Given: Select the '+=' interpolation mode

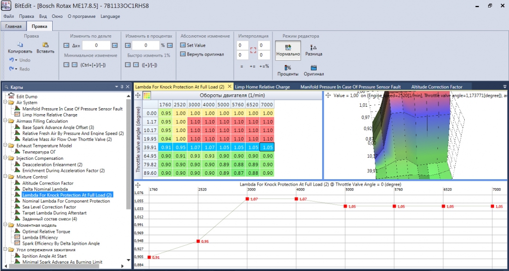Looking at the screenshot, I should pos(252,66).
